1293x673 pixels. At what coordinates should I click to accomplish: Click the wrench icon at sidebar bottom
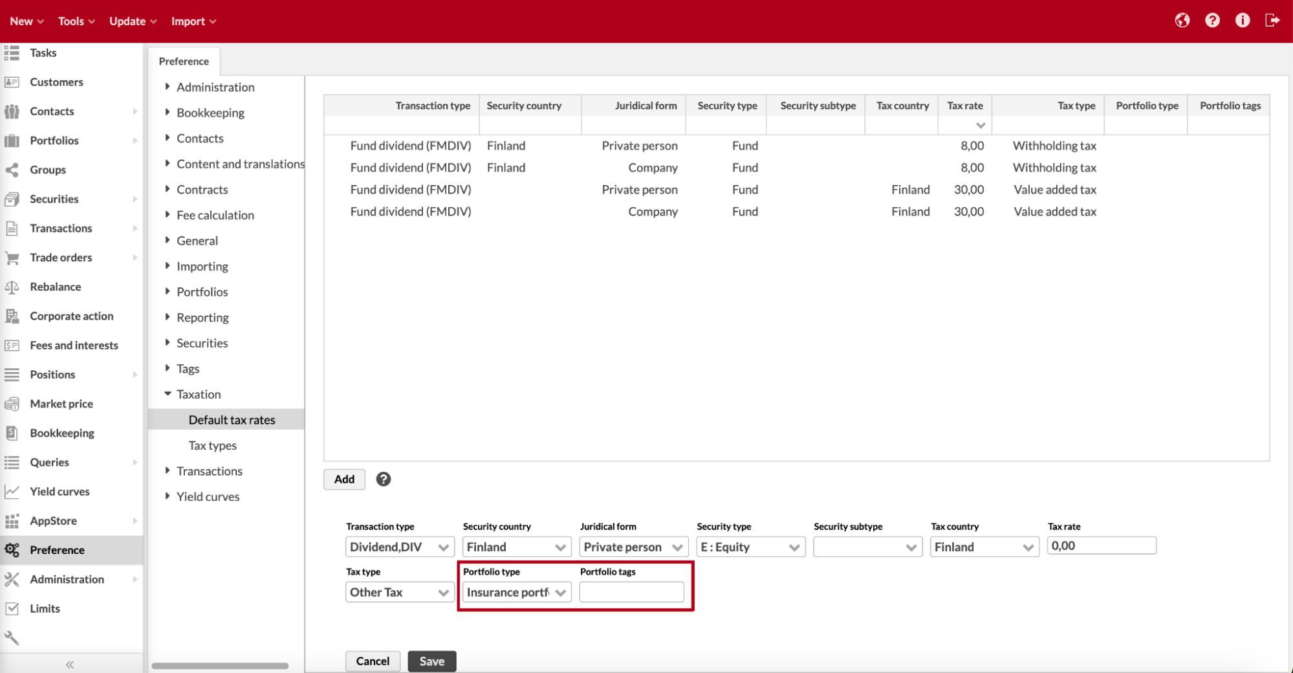tap(12, 638)
